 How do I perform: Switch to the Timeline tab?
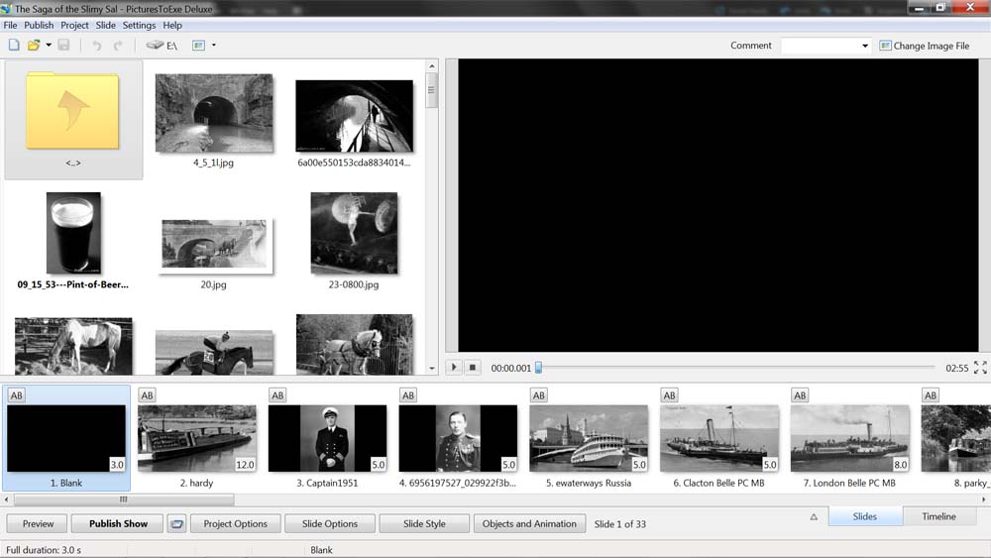[x=938, y=516]
